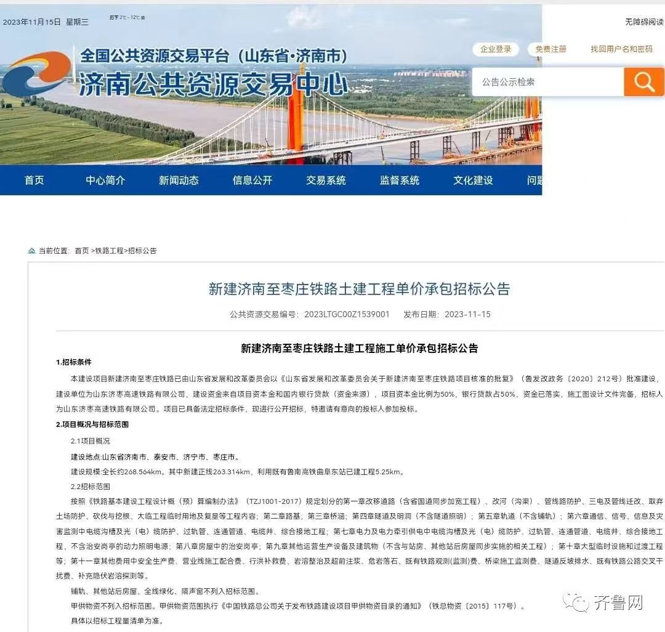
Task: Open 中心简介 navigation item
Action: (x=105, y=180)
